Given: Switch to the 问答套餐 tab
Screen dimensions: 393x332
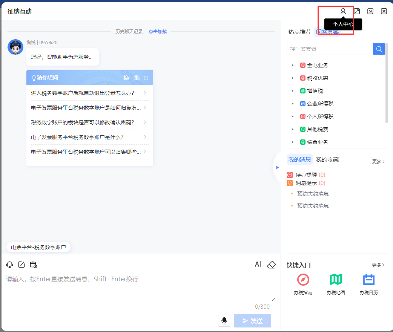Looking at the screenshot, I should point(327,32).
